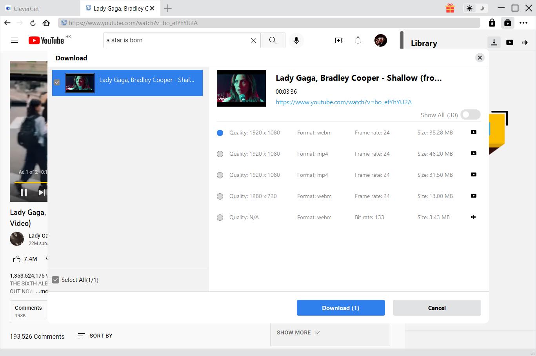Click the padlock icon next to address bar
Screen dimensions: 536x356
[x=492, y=23]
